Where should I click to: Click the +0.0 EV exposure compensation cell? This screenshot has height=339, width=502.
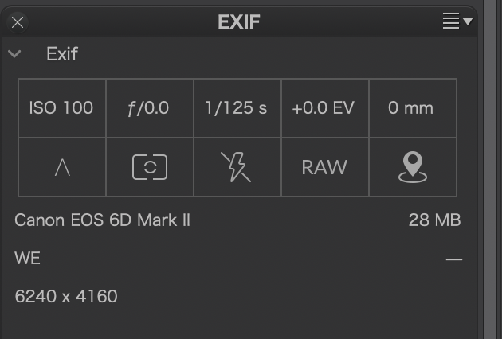pos(324,108)
